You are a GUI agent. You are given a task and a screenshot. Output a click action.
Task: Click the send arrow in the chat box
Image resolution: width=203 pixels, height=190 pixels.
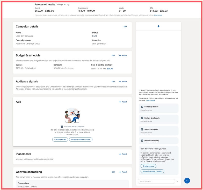point(177,181)
